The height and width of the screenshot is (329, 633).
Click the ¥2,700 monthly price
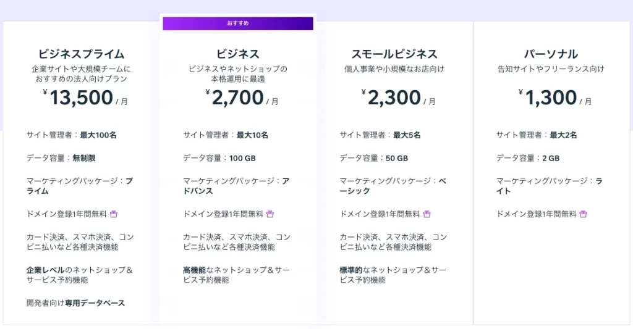pos(238,98)
